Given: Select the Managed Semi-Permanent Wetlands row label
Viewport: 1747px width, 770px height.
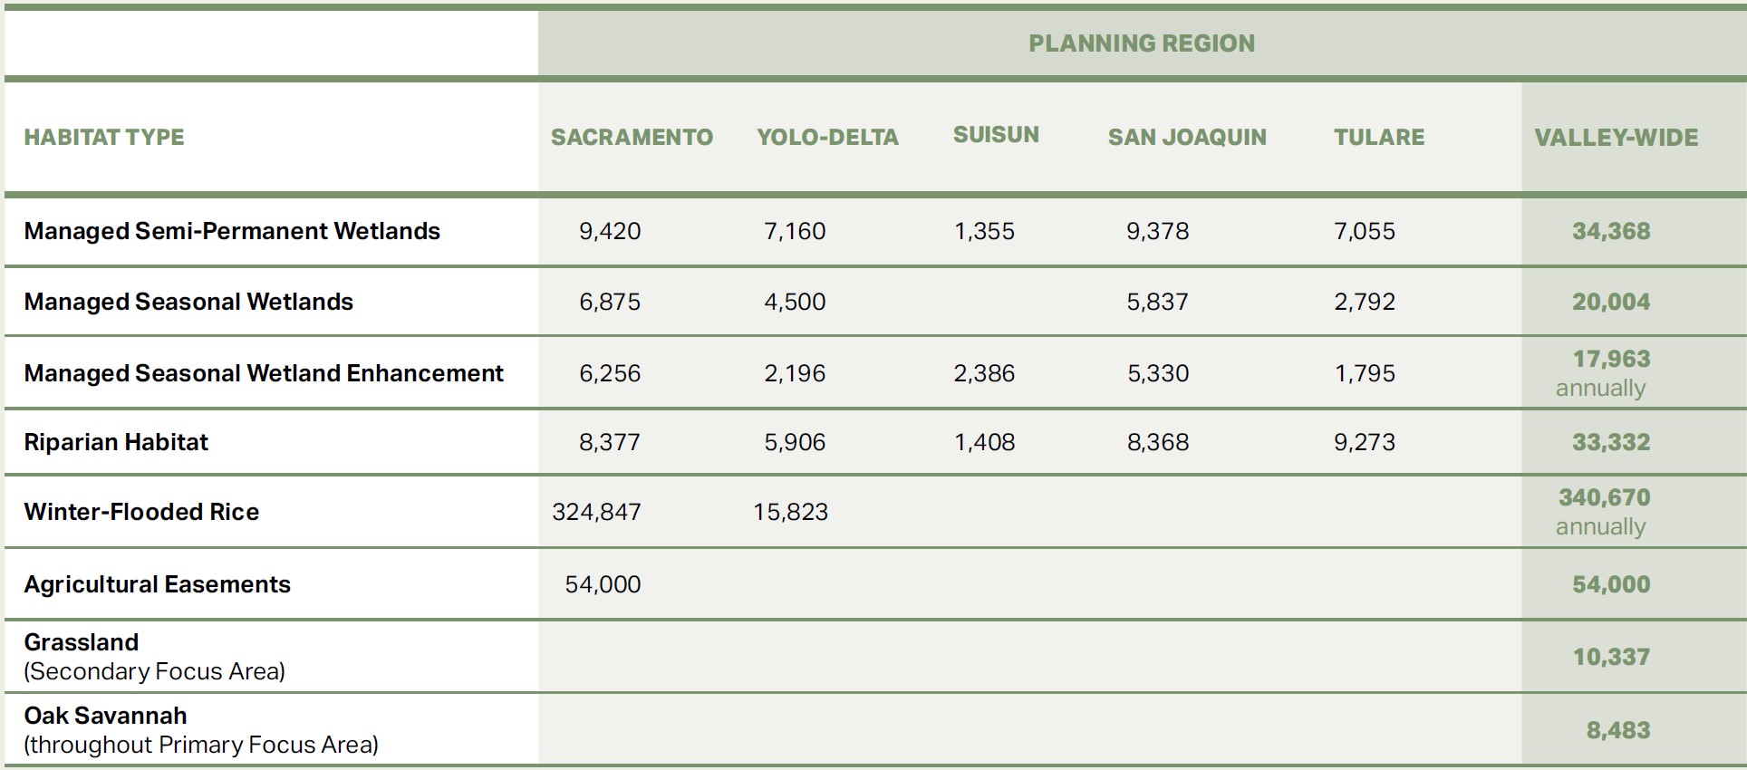Looking at the screenshot, I should (232, 231).
